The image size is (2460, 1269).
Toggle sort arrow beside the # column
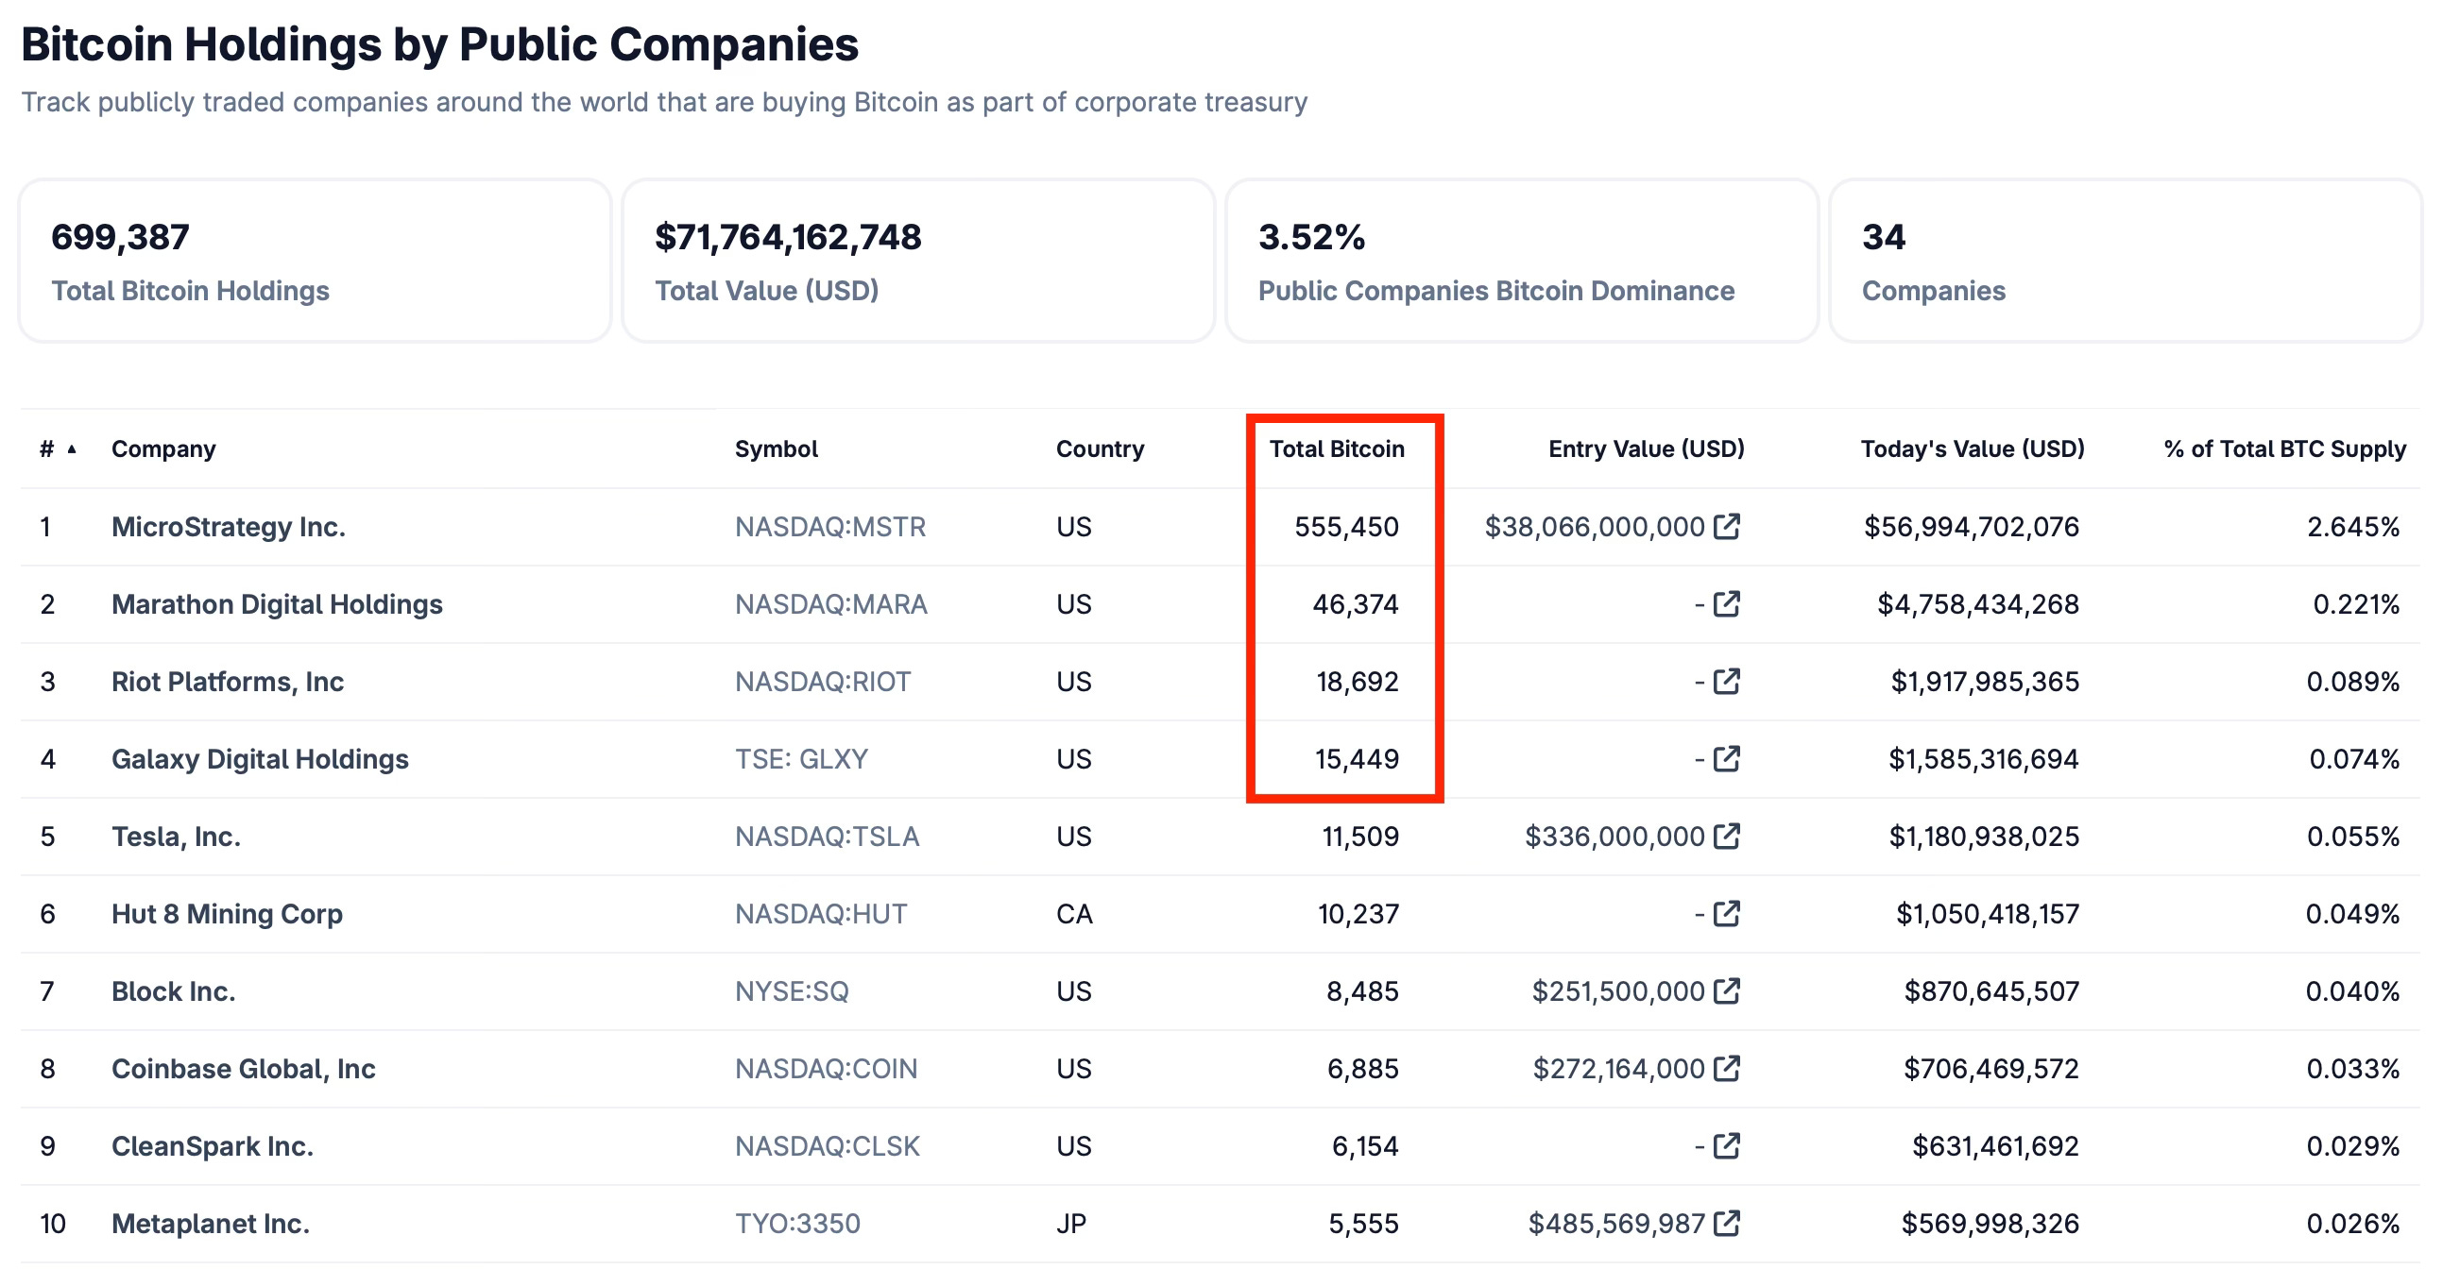72,448
